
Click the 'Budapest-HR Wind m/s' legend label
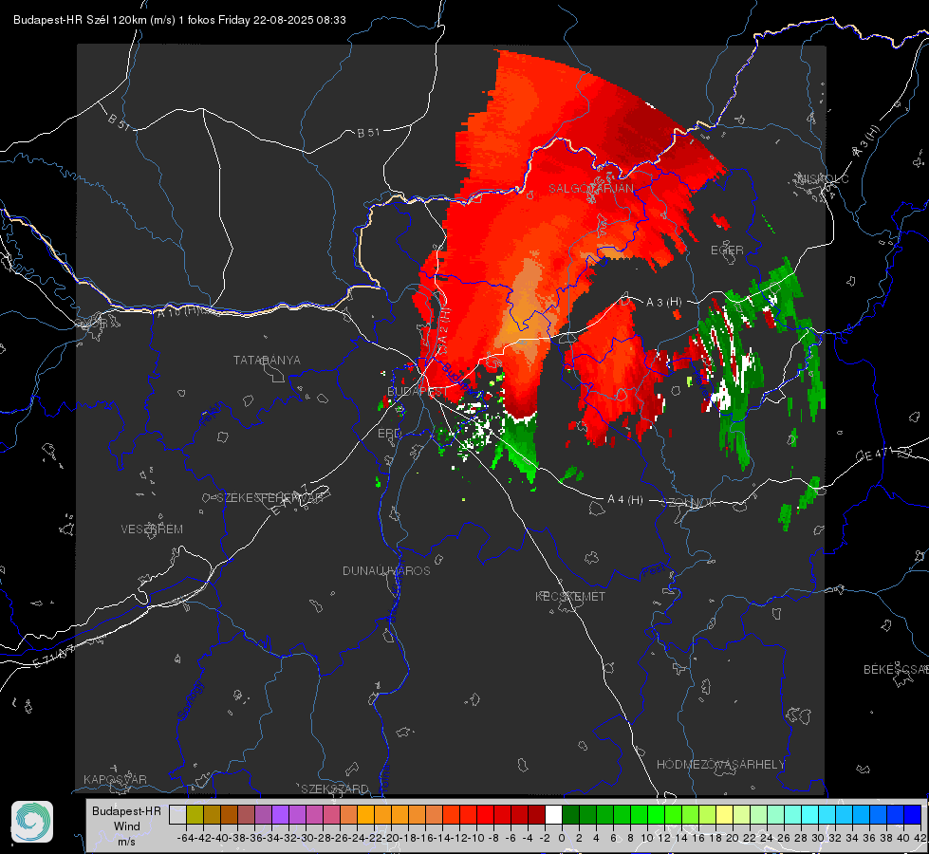pyautogui.click(x=127, y=826)
